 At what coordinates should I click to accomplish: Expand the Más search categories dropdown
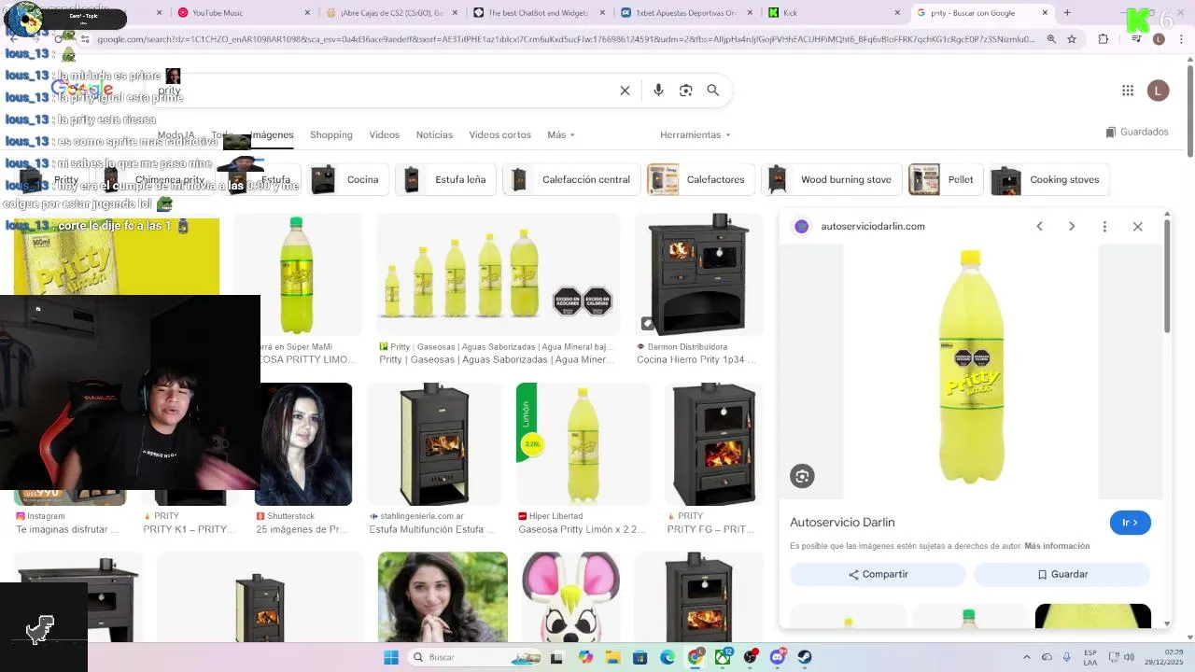(x=561, y=135)
